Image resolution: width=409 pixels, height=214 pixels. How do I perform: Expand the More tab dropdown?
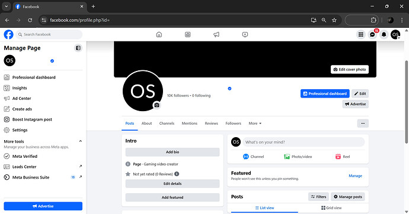click(255, 123)
